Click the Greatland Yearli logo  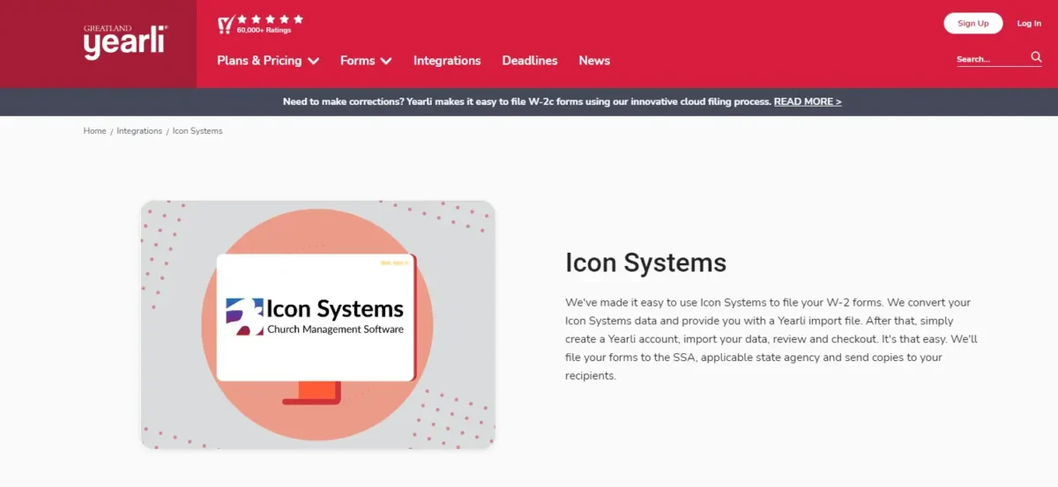point(125,42)
